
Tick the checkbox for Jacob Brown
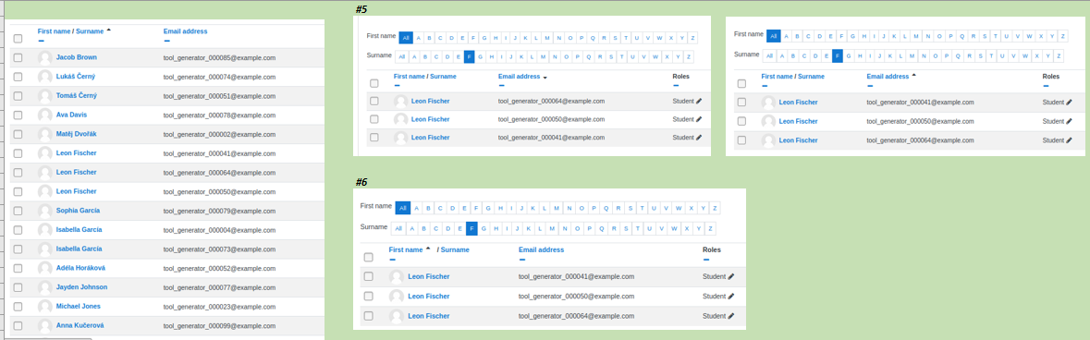click(x=18, y=57)
